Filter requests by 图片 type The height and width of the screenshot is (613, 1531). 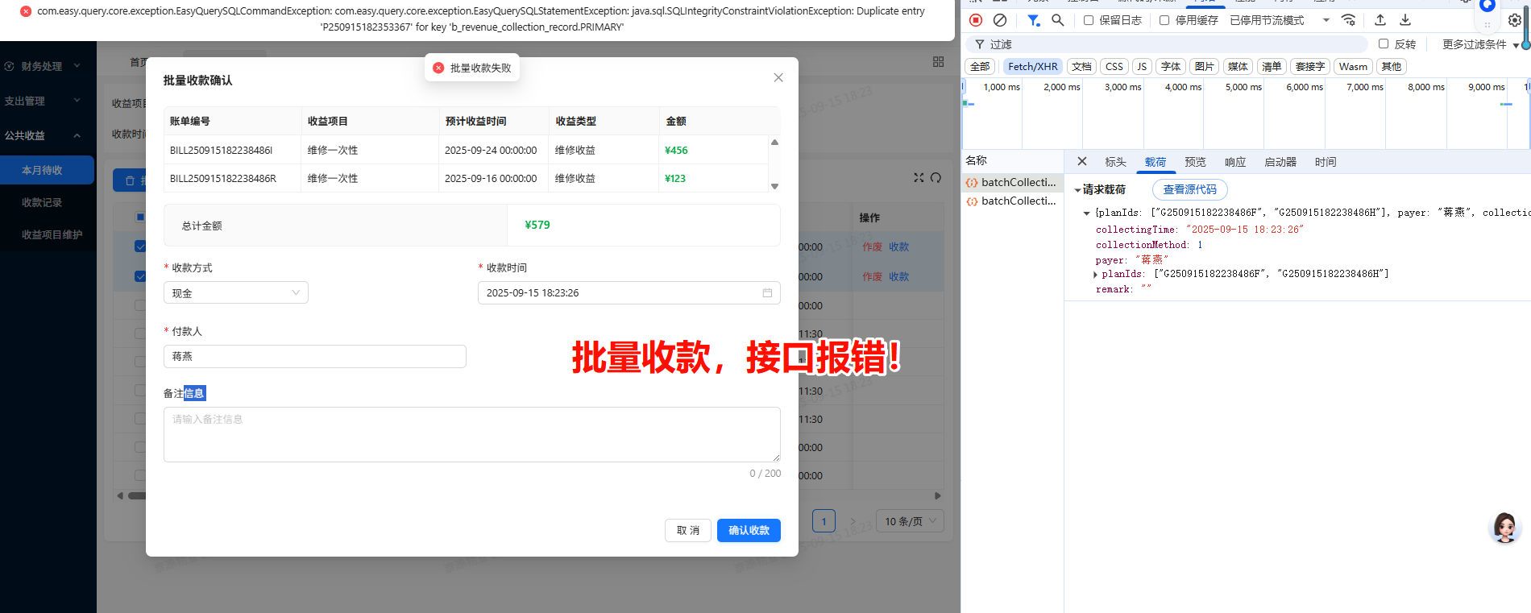(1205, 67)
